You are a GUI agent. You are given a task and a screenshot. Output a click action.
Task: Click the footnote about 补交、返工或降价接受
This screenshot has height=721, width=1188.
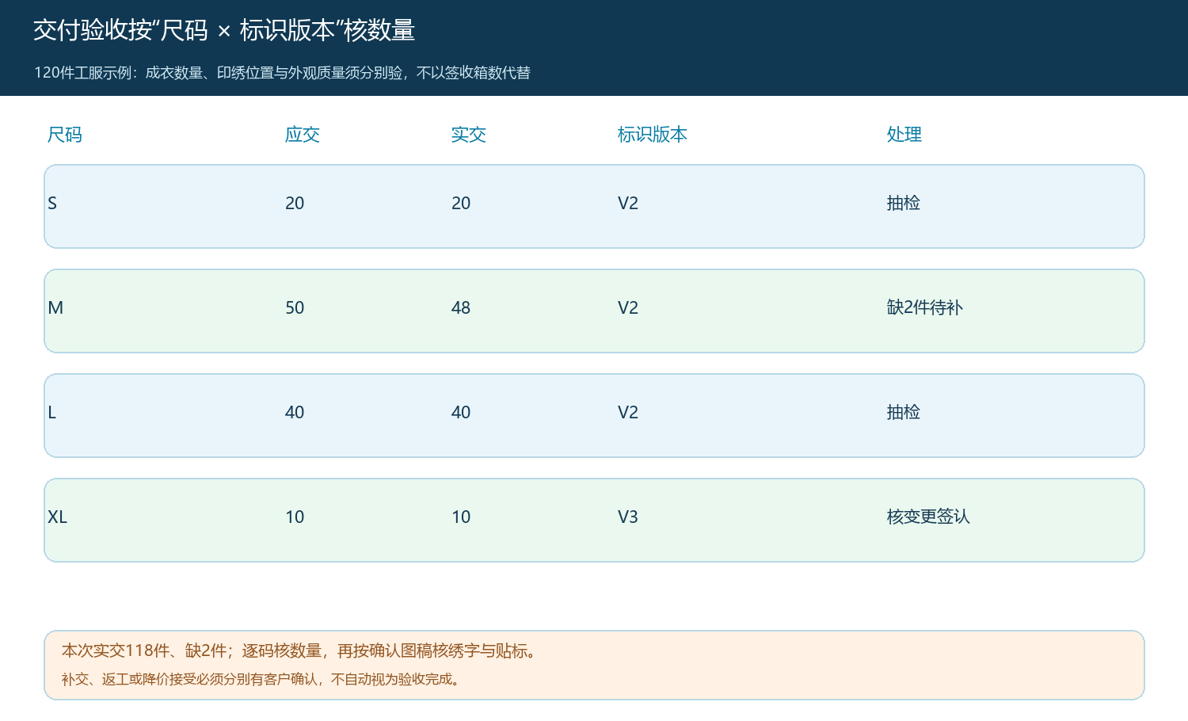coord(262,679)
